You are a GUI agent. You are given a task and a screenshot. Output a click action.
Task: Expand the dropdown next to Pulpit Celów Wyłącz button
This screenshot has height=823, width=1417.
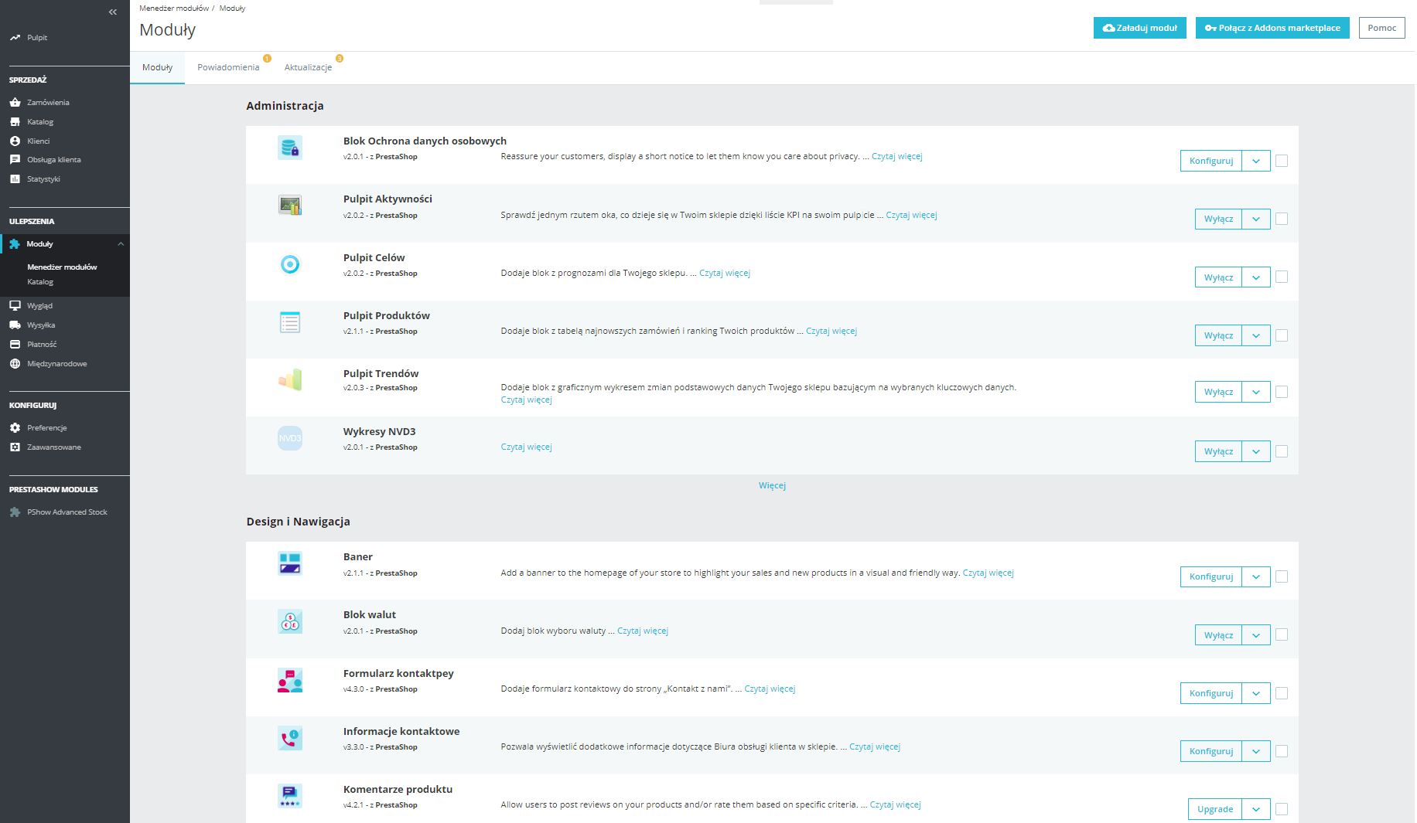pyautogui.click(x=1256, y=277)
